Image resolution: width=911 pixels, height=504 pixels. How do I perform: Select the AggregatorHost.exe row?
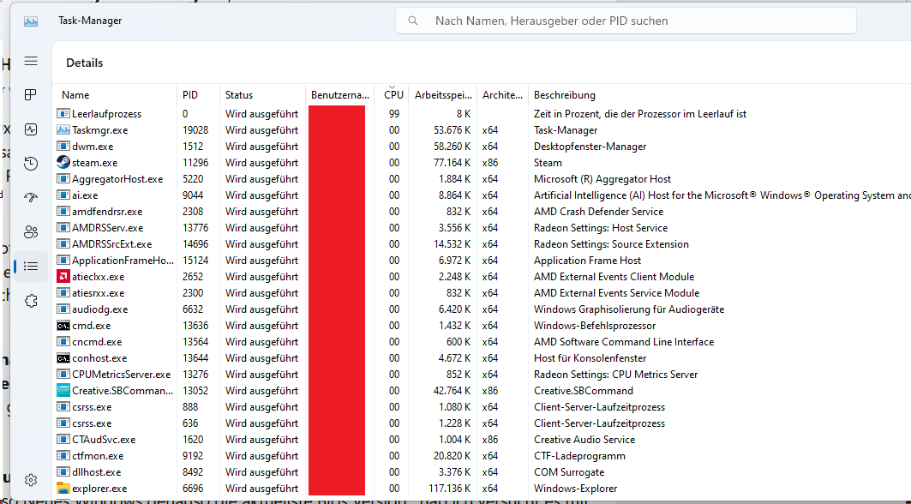pyautogui.click(x=482, y=179)
